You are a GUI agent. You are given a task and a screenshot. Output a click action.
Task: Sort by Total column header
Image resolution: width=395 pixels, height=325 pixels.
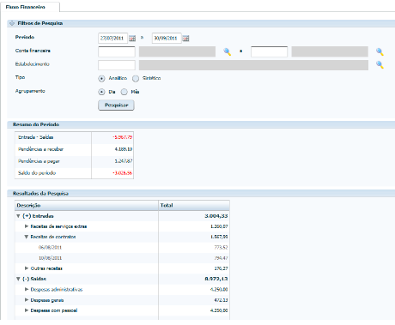(194, 205)
